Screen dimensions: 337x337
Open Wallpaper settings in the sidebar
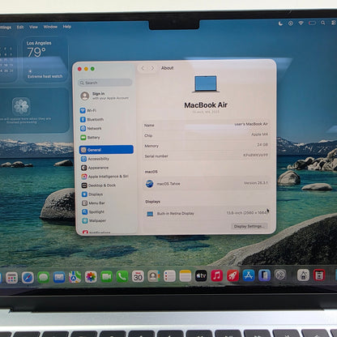click(x=94, y=220)
